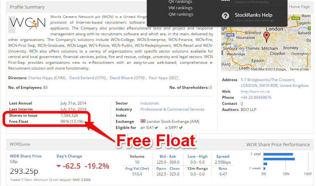Open the Industrials sector link
Screen dimensions: 316x186
[x=150, y=103]
